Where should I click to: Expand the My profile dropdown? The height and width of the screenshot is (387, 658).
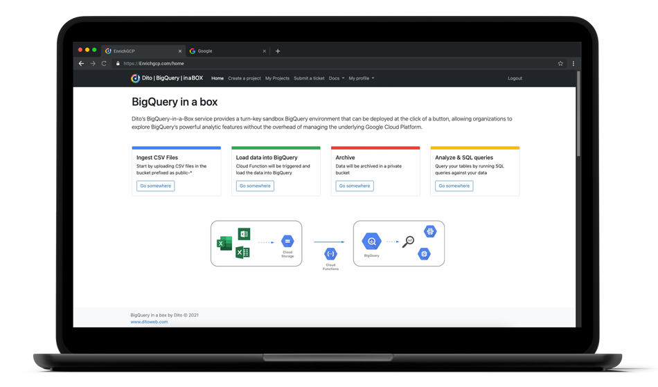pyautogui.click(x=362, y=78)
